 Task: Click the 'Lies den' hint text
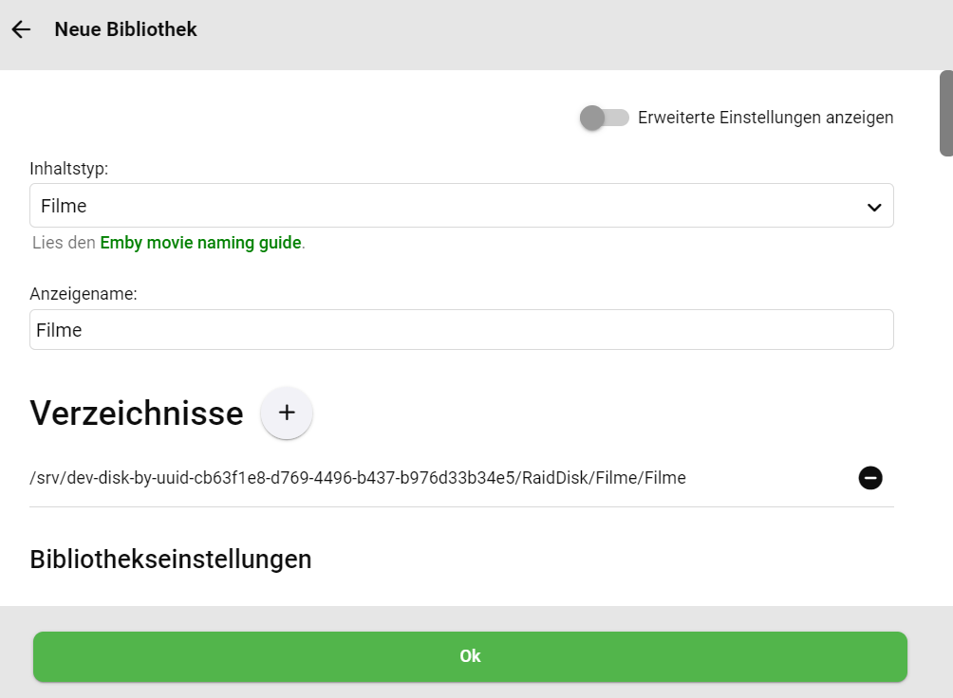(64, 243)
